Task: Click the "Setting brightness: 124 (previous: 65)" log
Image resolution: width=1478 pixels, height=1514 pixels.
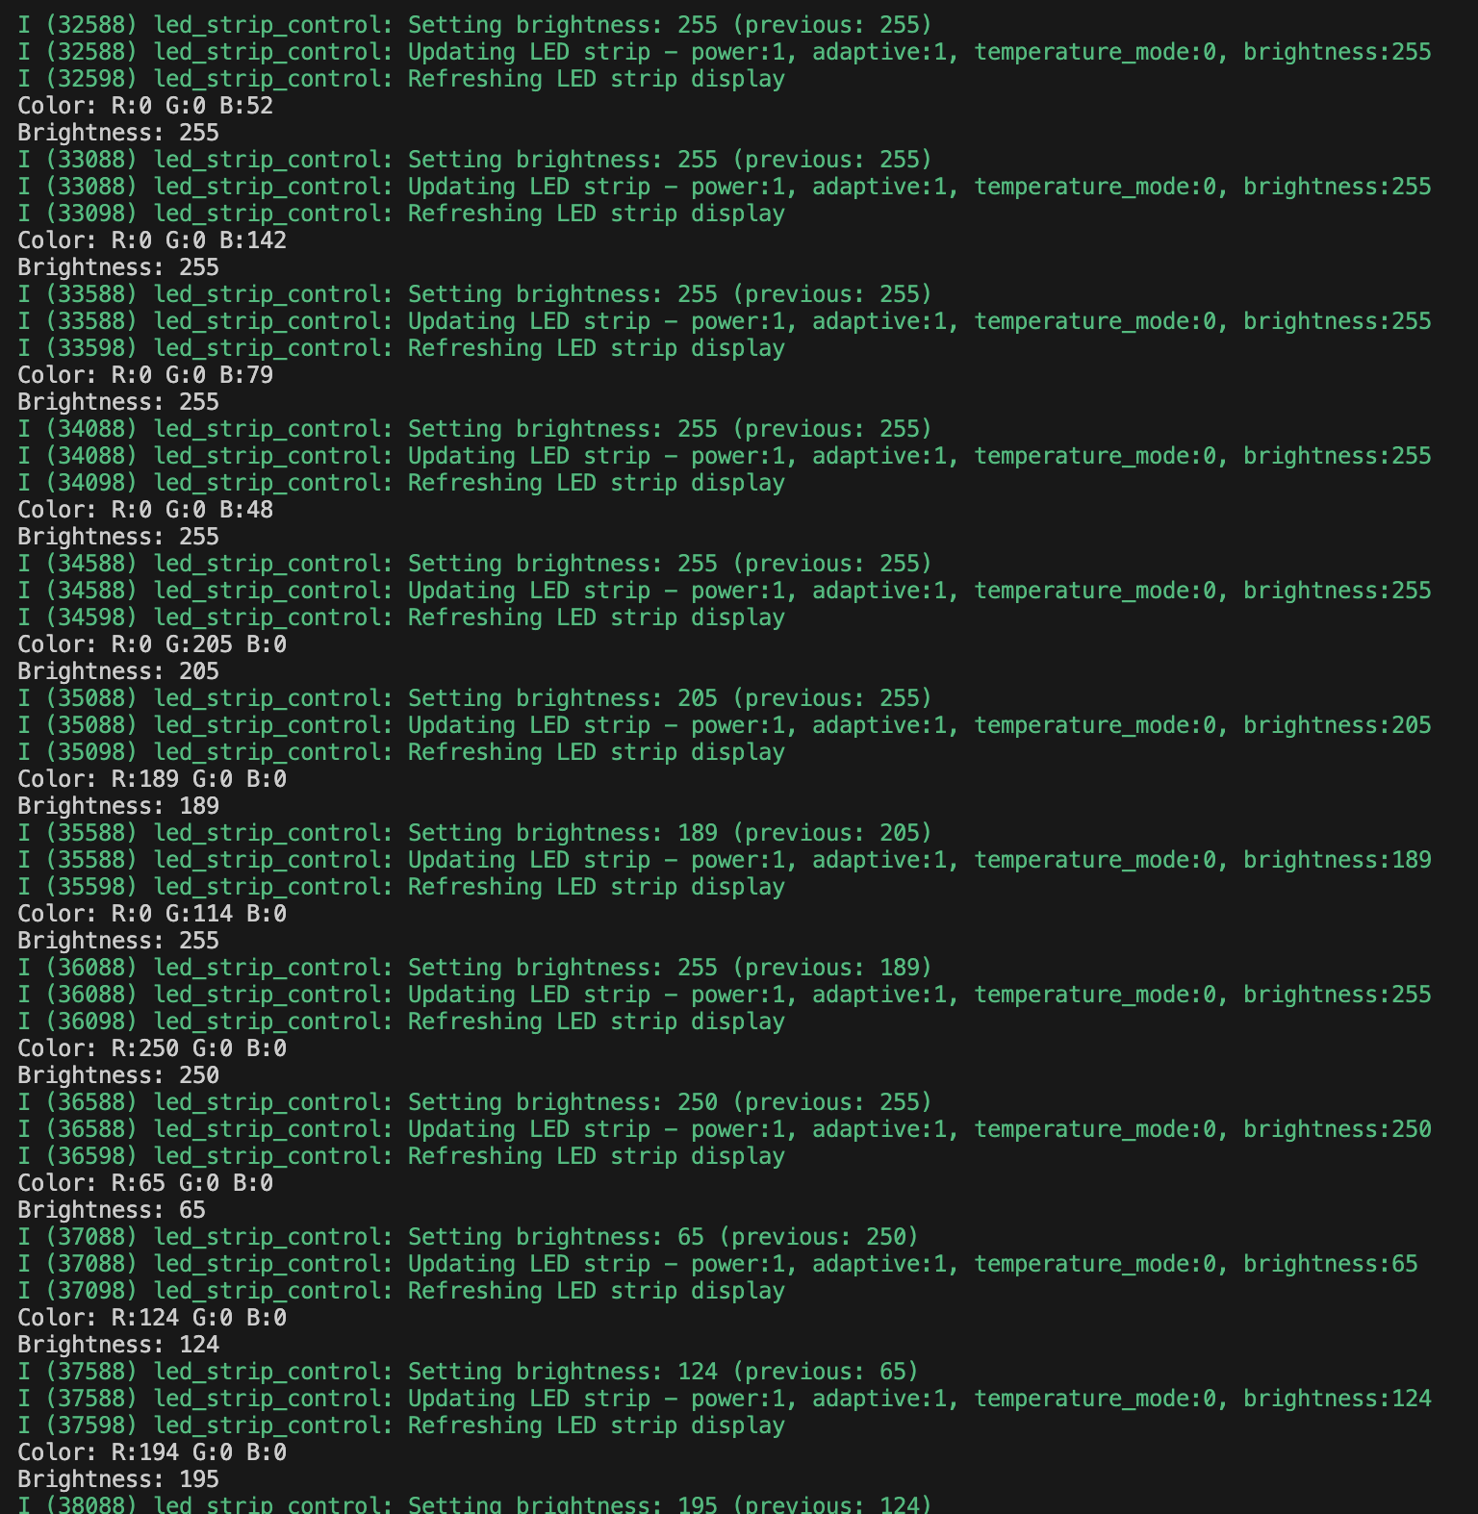Action: coord(662,1372)
